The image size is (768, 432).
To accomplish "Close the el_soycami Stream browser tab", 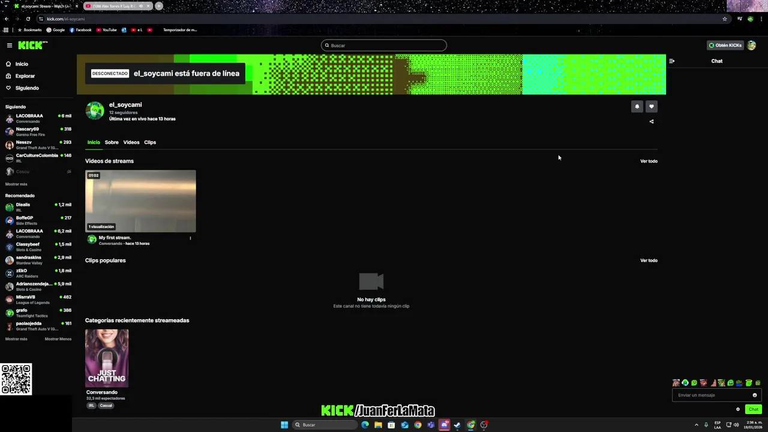I will coord(77,6).
